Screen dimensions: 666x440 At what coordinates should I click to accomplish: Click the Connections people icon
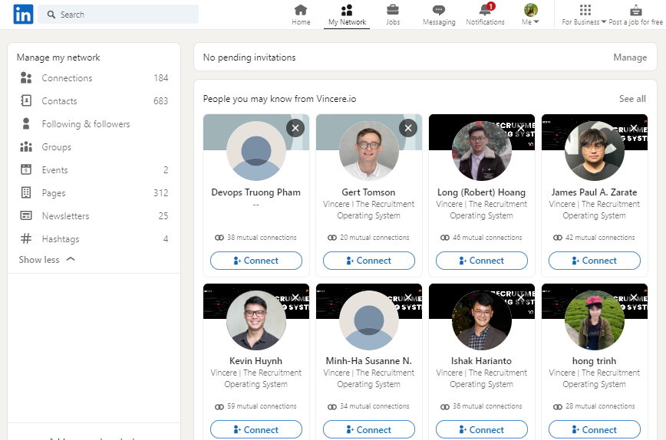click(x=26, y=77)
